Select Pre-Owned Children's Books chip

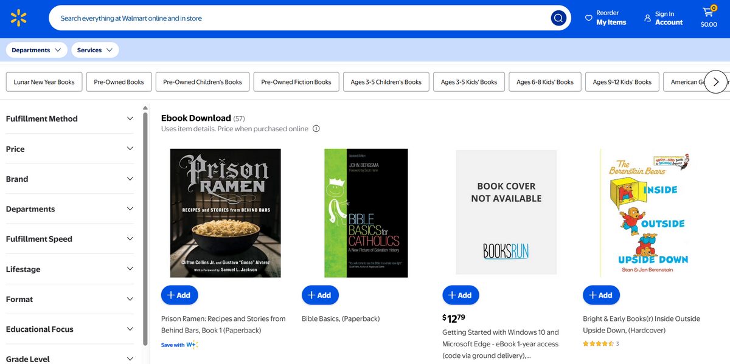203,82
